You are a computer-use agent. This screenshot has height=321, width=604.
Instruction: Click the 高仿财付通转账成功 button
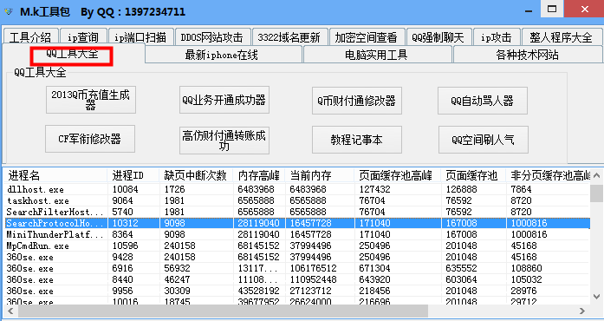[x=224, y=141]
